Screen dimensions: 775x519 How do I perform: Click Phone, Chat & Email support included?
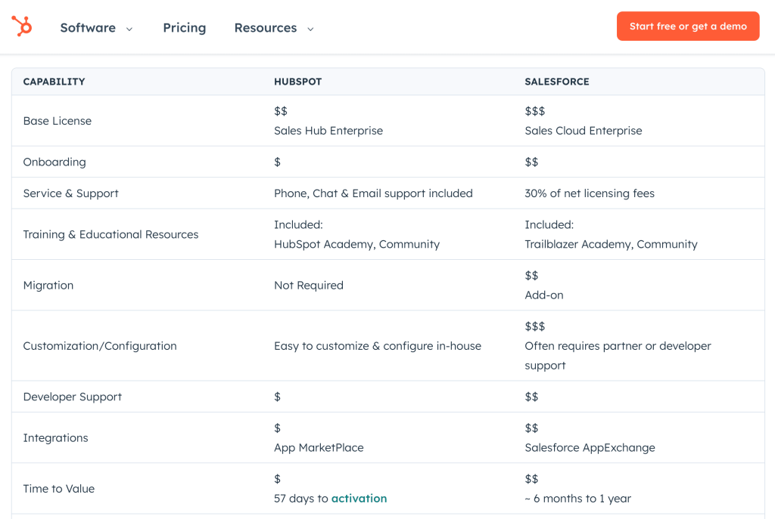pyautogui.click(x=373, y=193)
